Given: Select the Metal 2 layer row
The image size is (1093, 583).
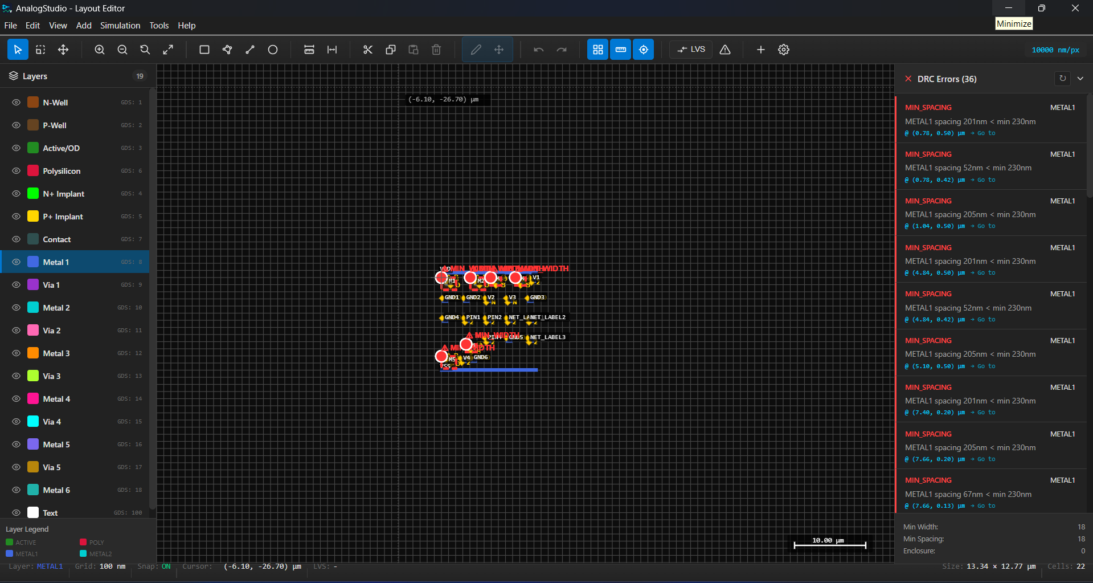Looking at the screenshot, I should 75,308.
